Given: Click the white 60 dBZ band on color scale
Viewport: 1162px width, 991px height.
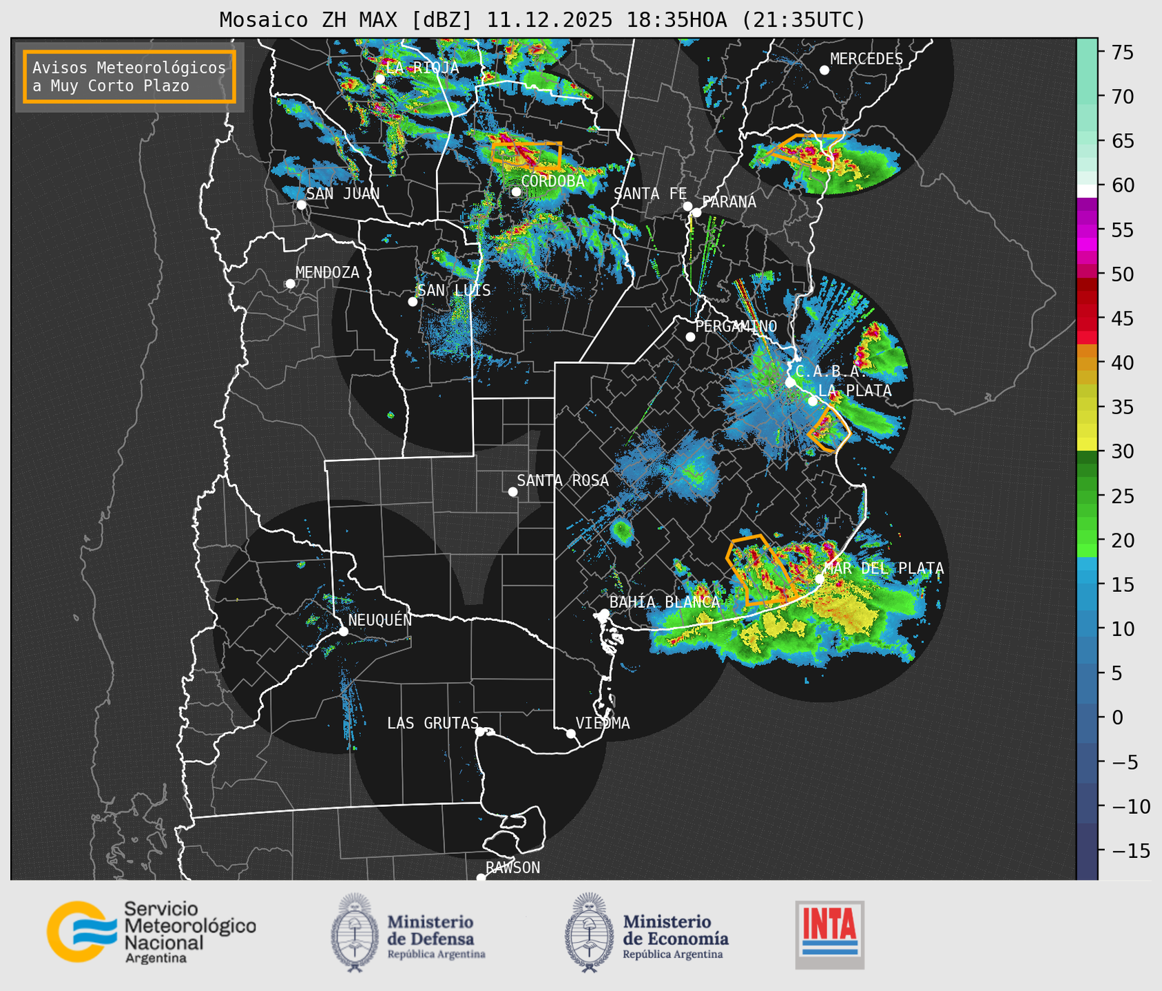Looking at the screenshot, I should (1087, 190).
